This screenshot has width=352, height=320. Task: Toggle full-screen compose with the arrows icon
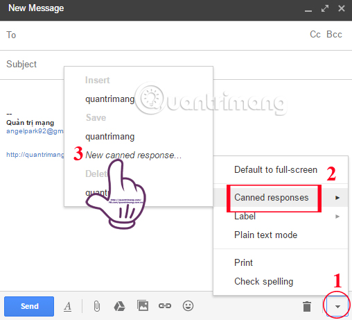pyautogui.click(x=325, y=9)
